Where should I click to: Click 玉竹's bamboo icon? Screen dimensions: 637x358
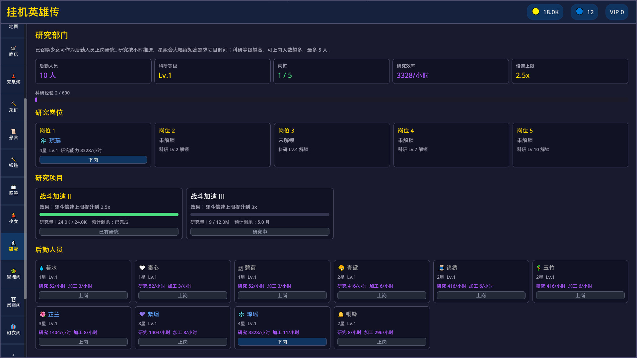(539, 268)
